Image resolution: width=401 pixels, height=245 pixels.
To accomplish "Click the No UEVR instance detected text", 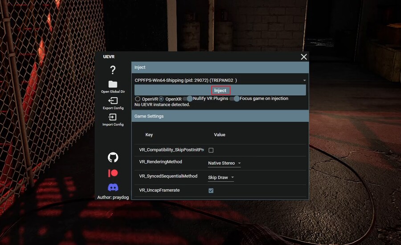I will 162,104.
